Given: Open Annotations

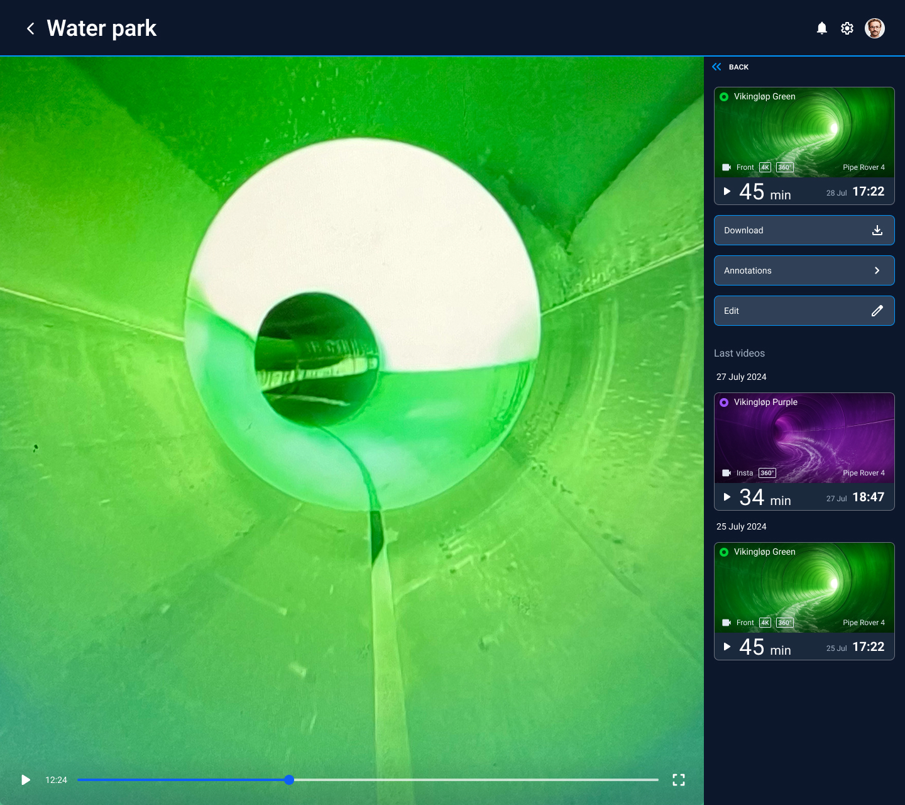Looking at the screenshot, I should tap(804, 270).
